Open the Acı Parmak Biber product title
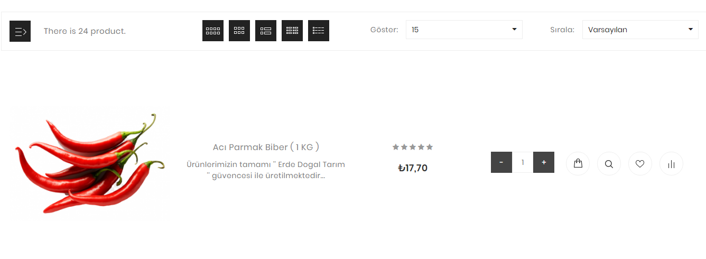 click(x=266, y=147)
